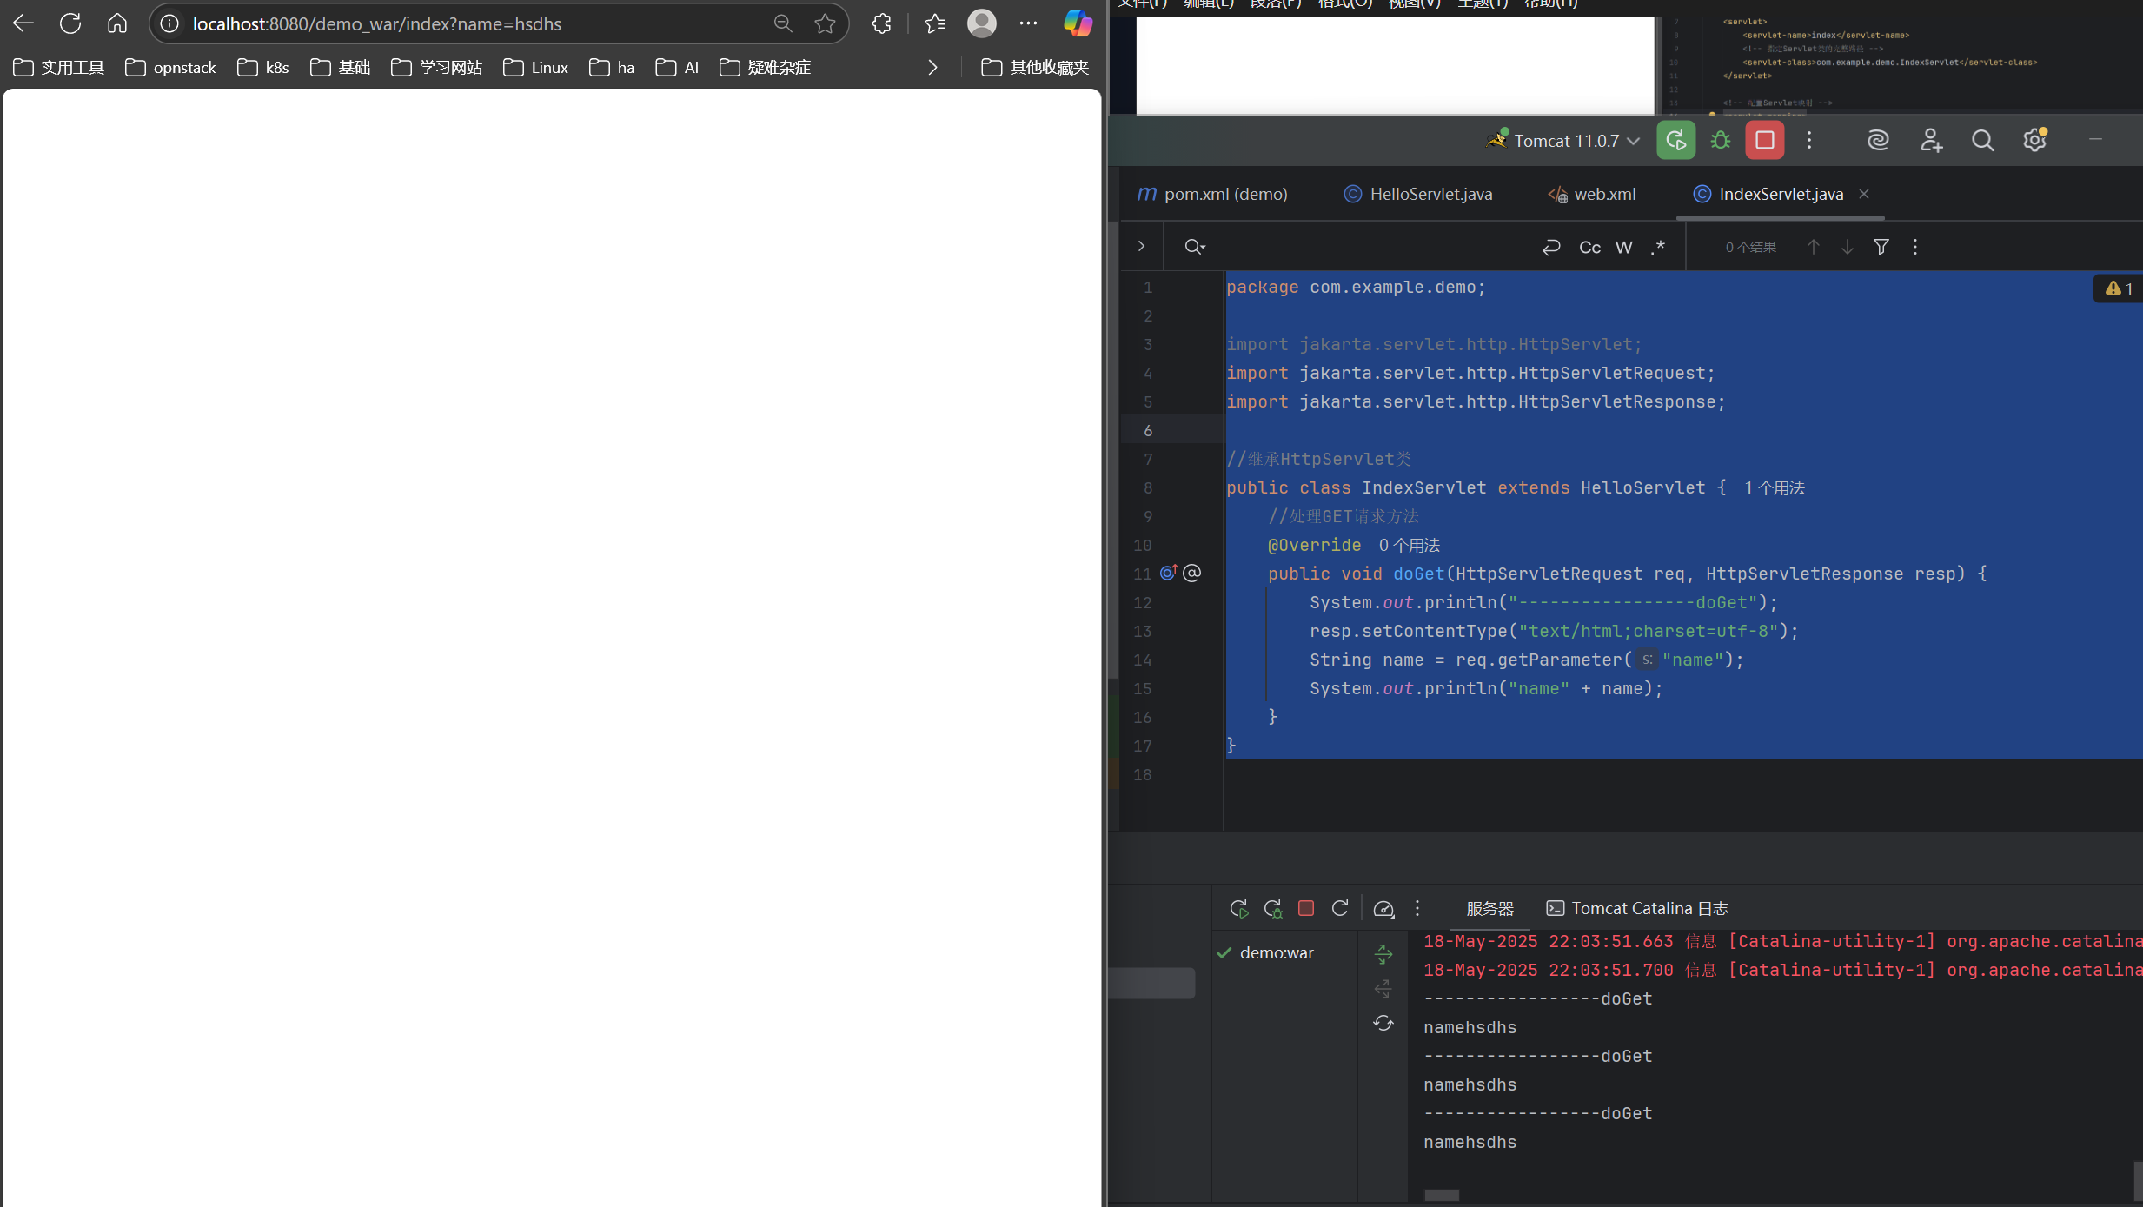2143x1207 pixels.
Task: Toggle regex option in find bar
Action: [x=1658, y=247]
